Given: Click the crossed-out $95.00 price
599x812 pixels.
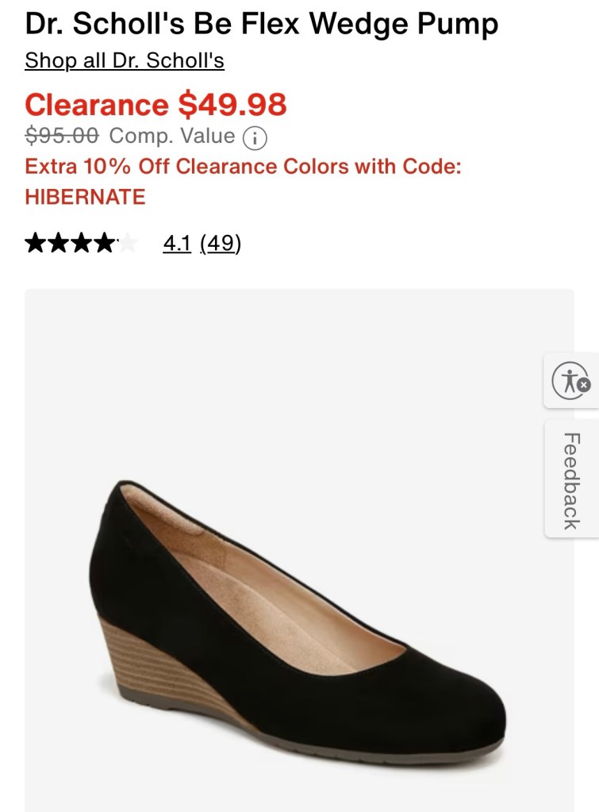Looking at the screenshot, I should tap(62, 137).
